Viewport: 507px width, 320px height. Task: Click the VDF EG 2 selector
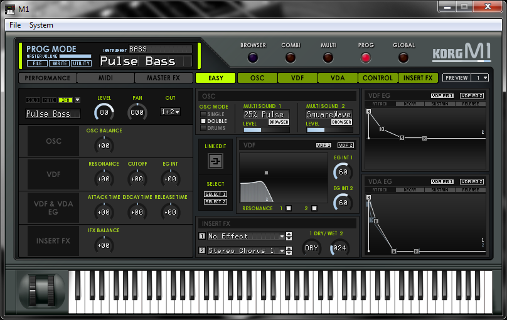(x=472, y=95)
